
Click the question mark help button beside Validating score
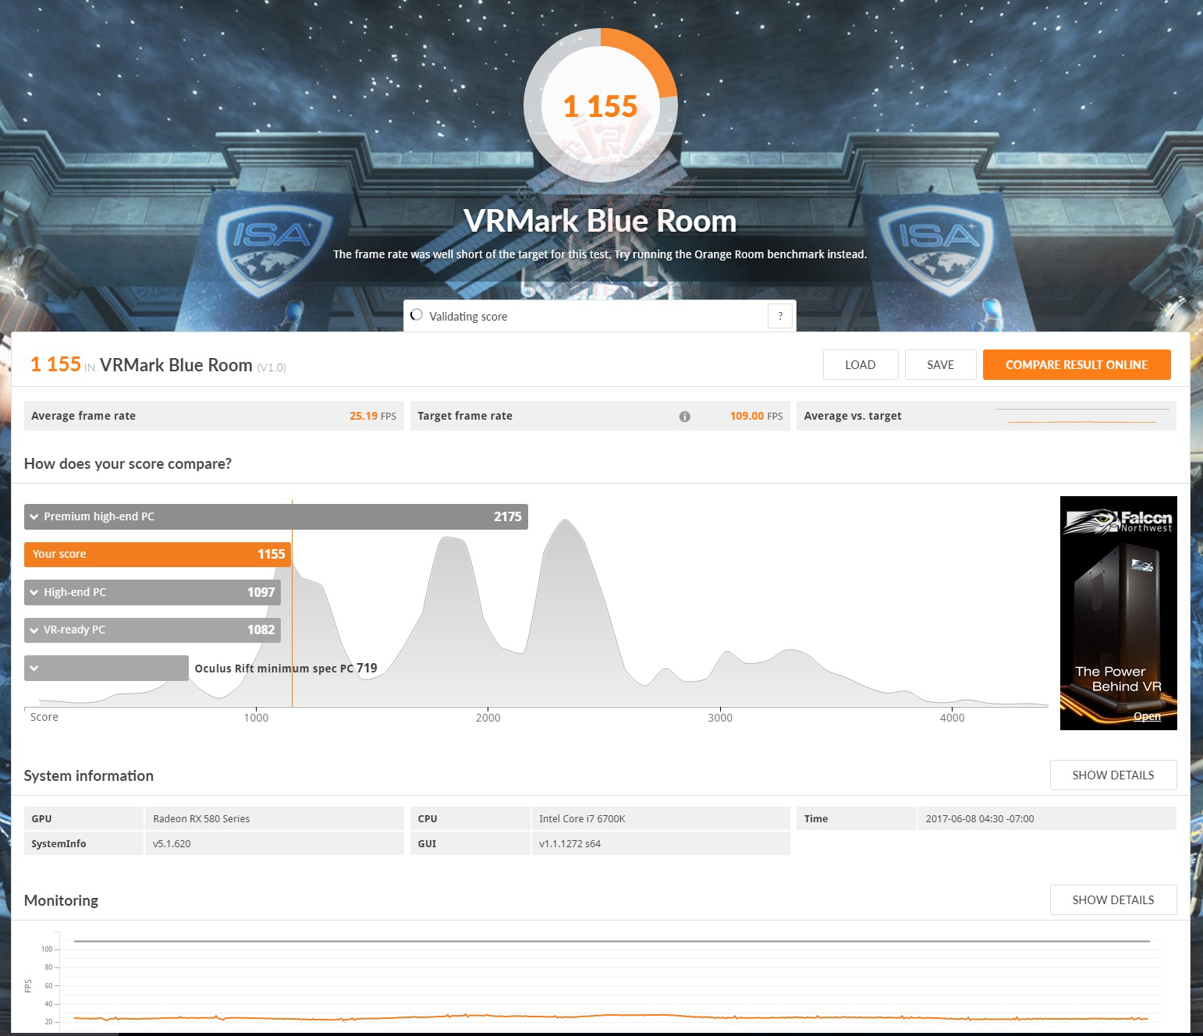pos(780,316)
